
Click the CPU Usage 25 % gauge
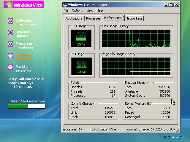point(81,39)
